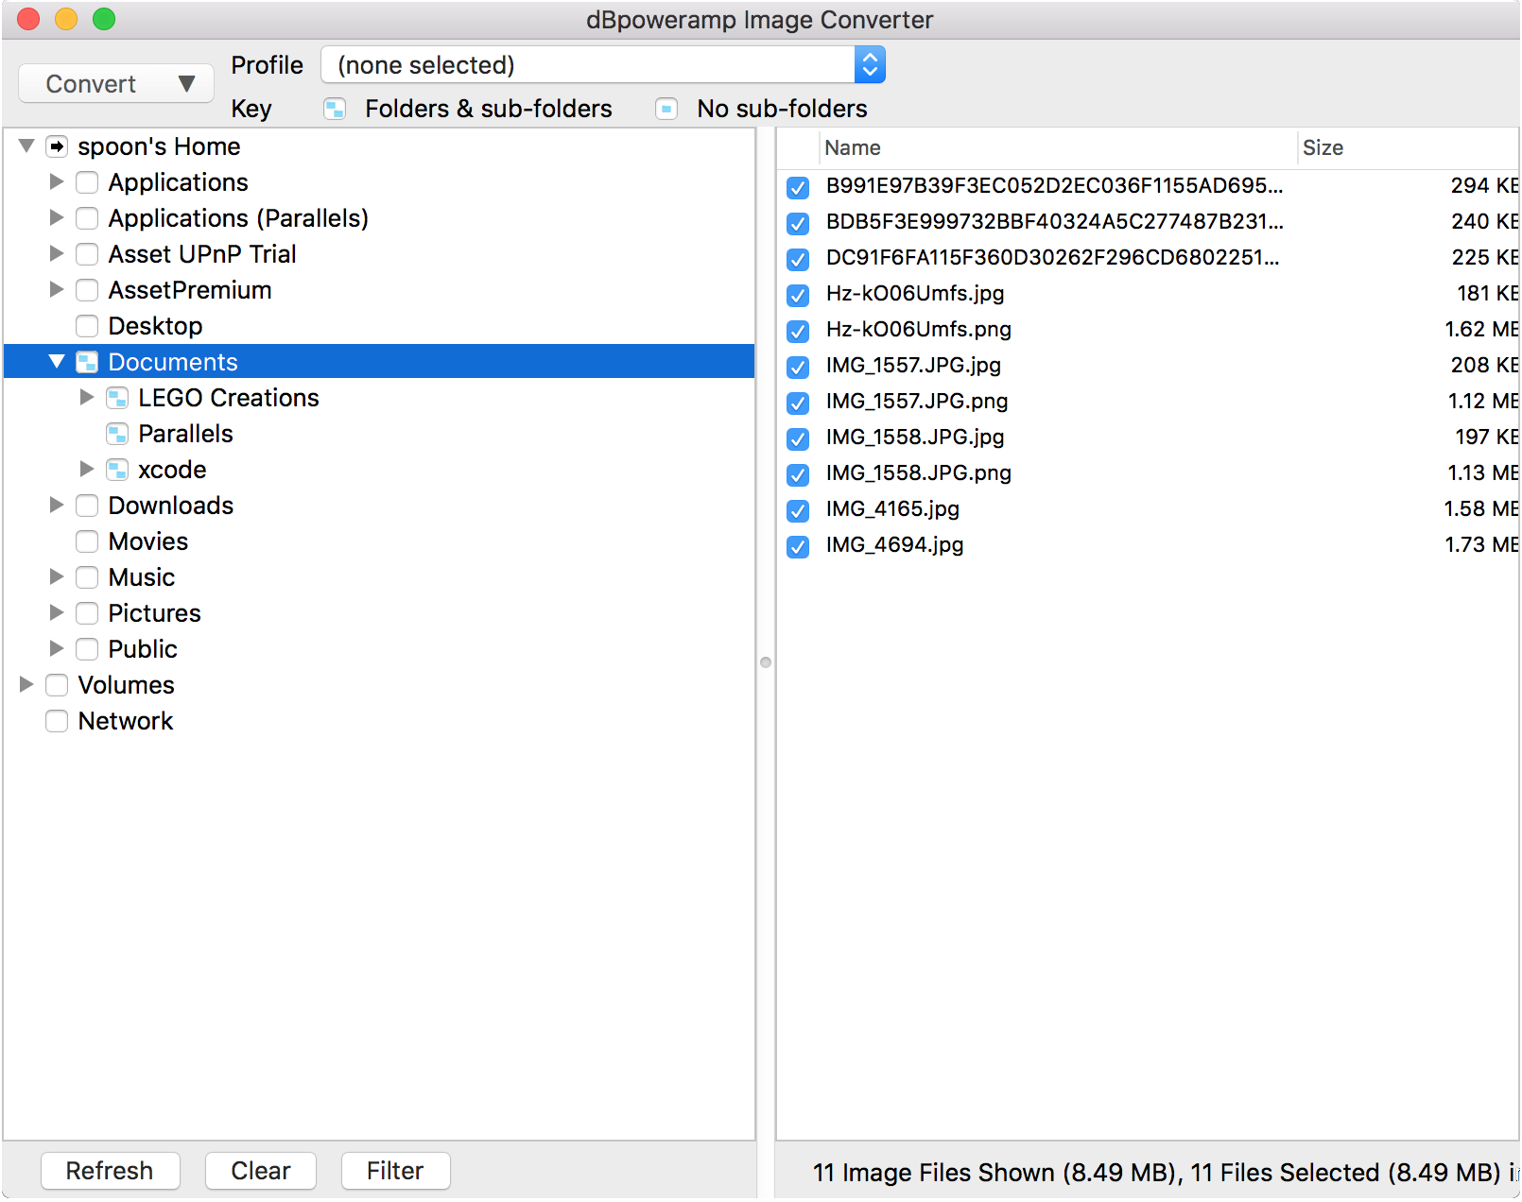Expand the Volumes node
Viewport: 1522px width, 1202px height.
(x=26, y=684)
